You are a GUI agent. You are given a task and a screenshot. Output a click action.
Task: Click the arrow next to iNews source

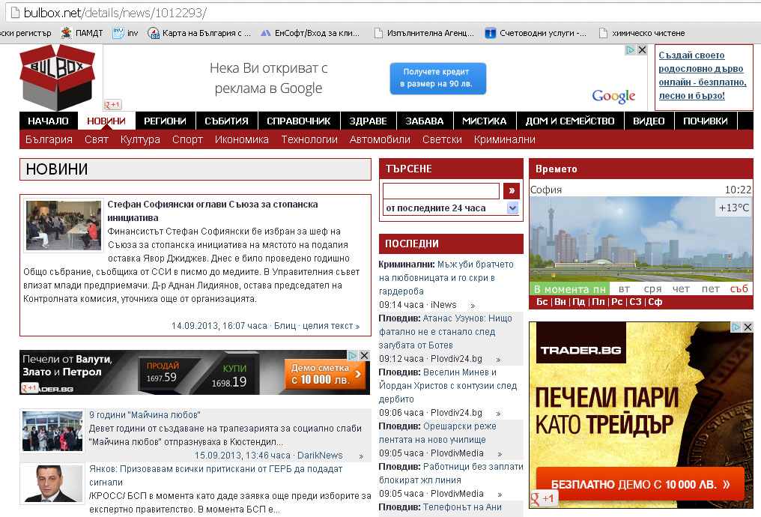click(473, 306)
